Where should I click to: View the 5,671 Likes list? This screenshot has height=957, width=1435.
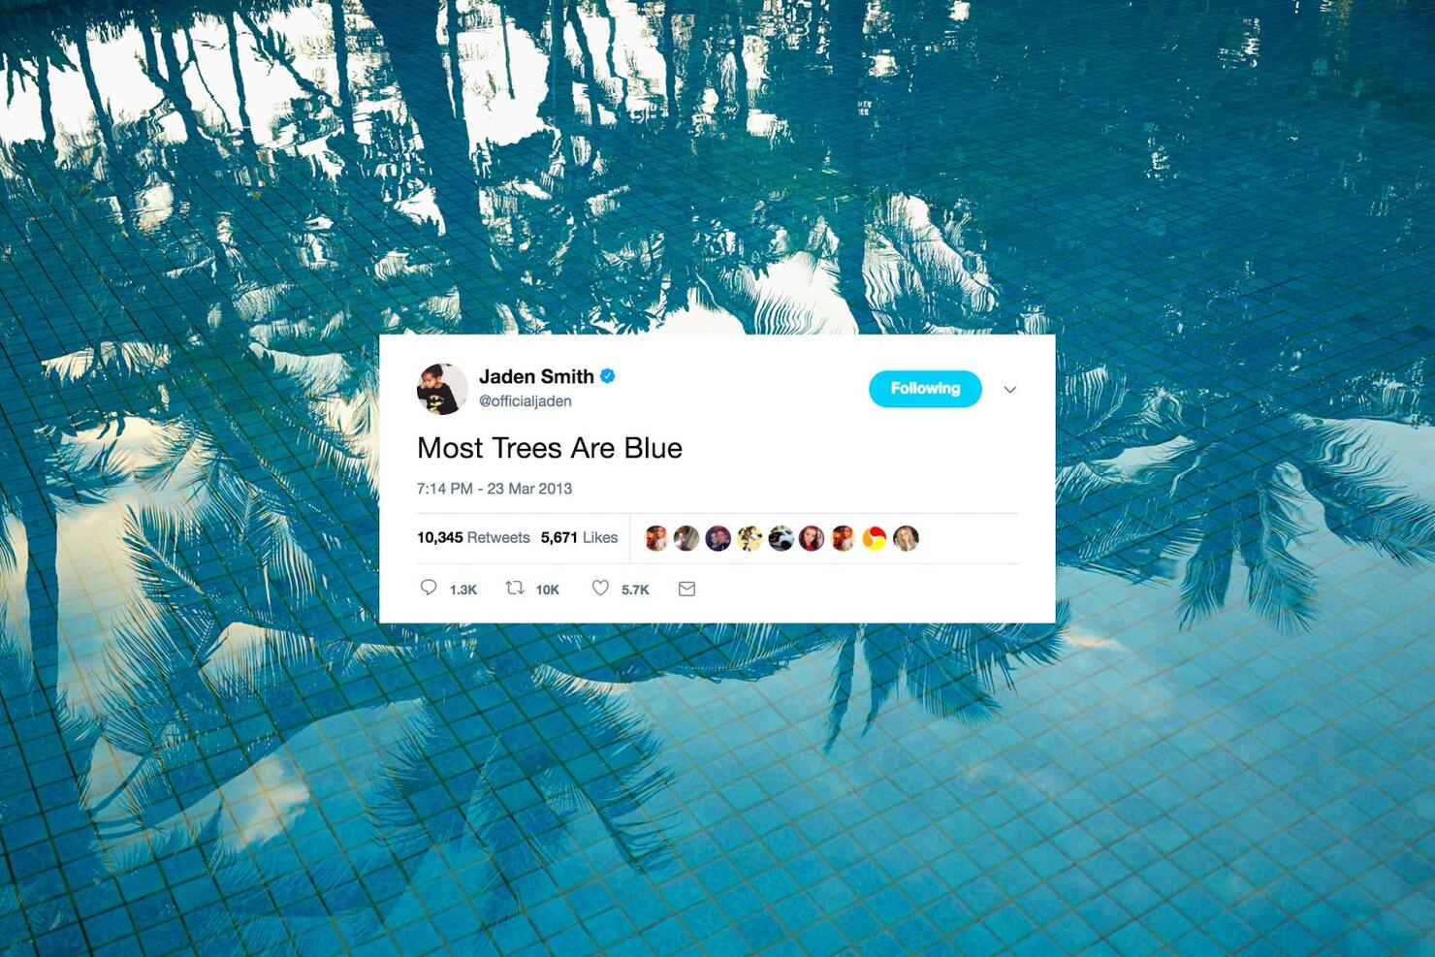579,537
